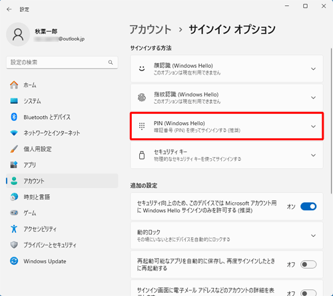Open ホーム settings page
The image size is (333, 296).
[62, 85]
